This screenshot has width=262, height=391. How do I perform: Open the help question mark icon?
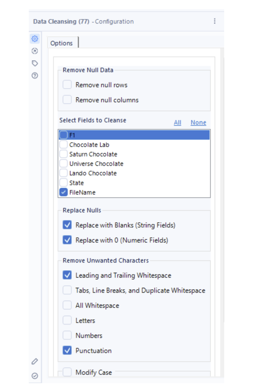[35, 76]
